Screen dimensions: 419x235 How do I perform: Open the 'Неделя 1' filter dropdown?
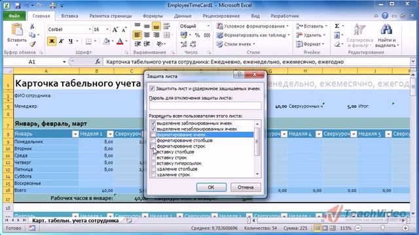(110, 134)
